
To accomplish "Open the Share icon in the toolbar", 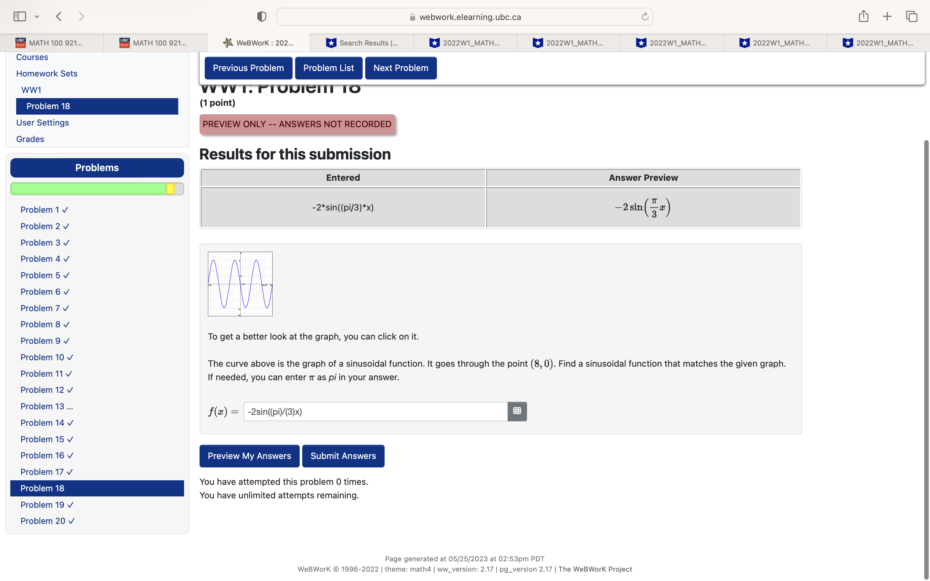I will (x=863, y=16).
